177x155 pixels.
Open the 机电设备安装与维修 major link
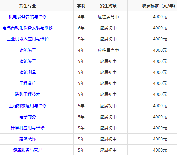tap(28, 17)
